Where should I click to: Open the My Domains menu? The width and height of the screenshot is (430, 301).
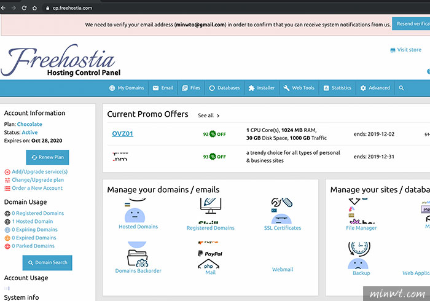(127, 88)
